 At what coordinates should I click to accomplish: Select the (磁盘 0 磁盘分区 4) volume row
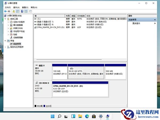pyautogui.click(x=80, y=25)
